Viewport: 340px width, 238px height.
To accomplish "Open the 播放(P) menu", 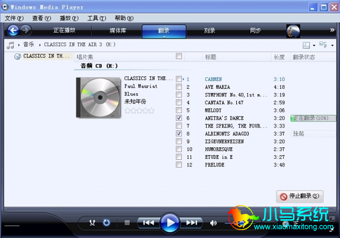I will 69,18.
